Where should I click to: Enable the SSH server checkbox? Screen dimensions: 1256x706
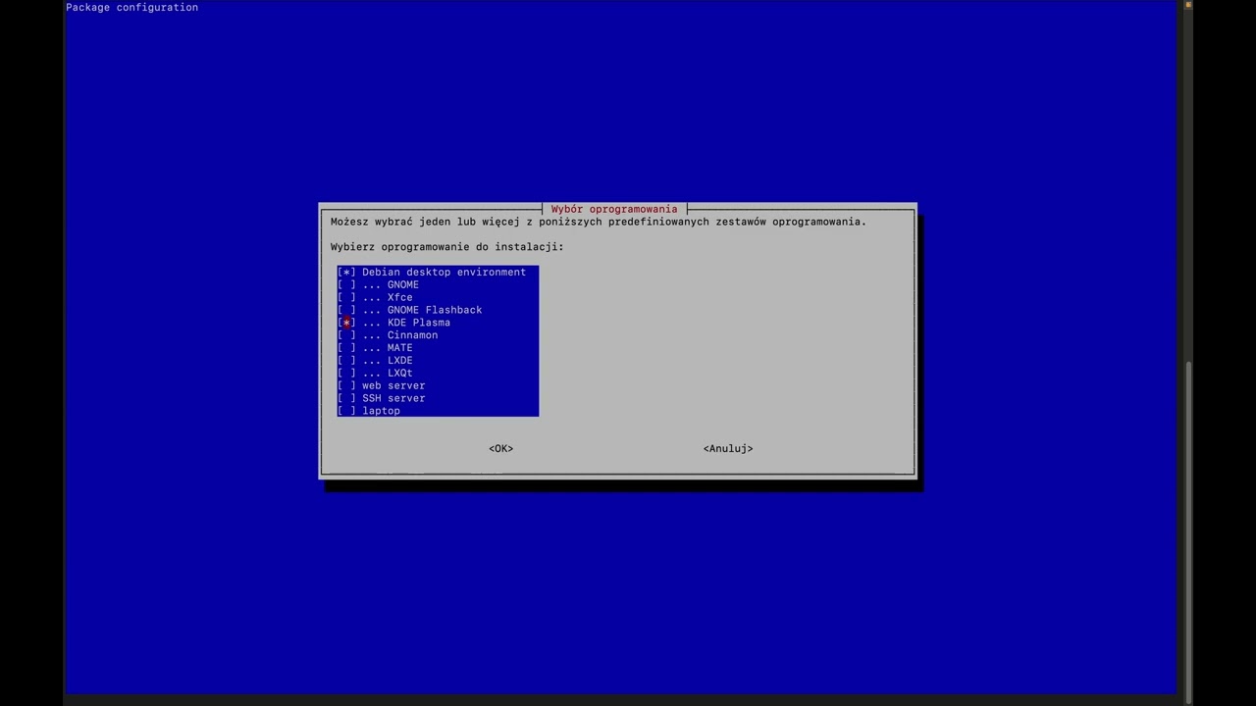click(346, 398)
